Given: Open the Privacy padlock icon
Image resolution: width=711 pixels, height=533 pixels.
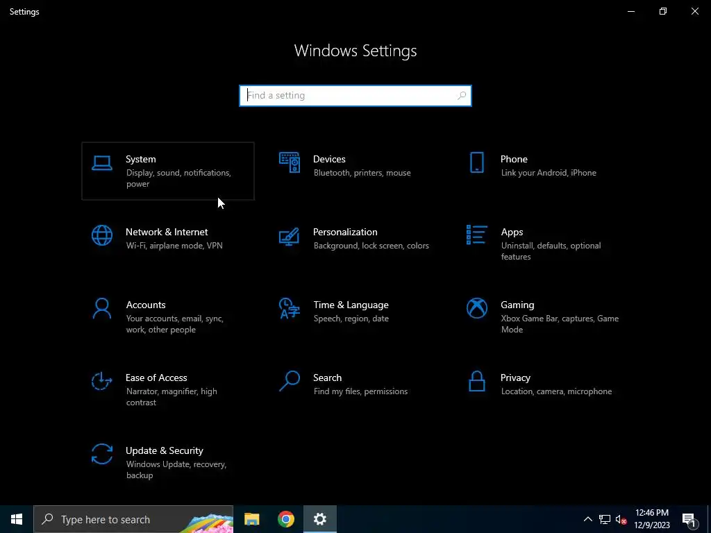Looking at the screenshot, I should (x=476, y=381).
